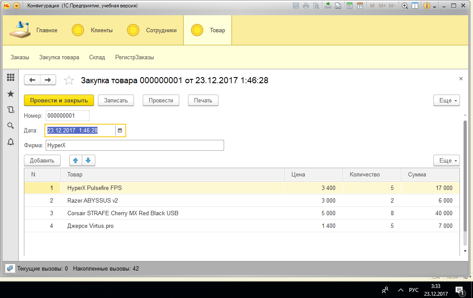
Task: Click the Записать button
Action: pos(116,101)
